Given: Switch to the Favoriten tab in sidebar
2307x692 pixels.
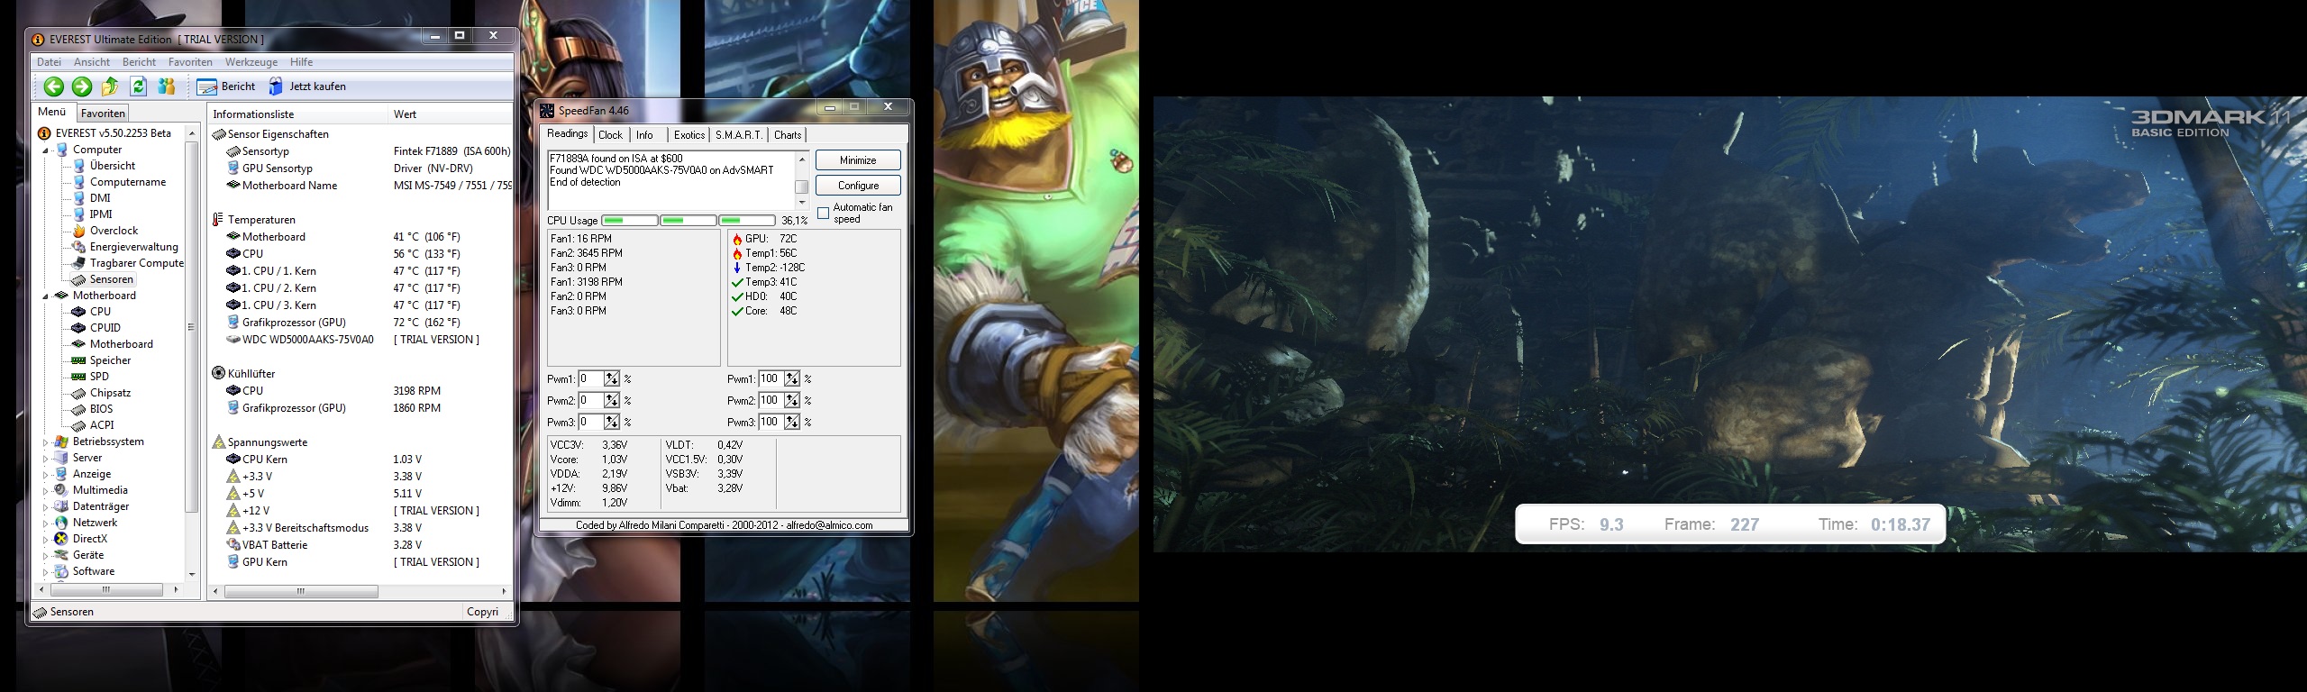Looking at the screenshot, I should [103, 114].
